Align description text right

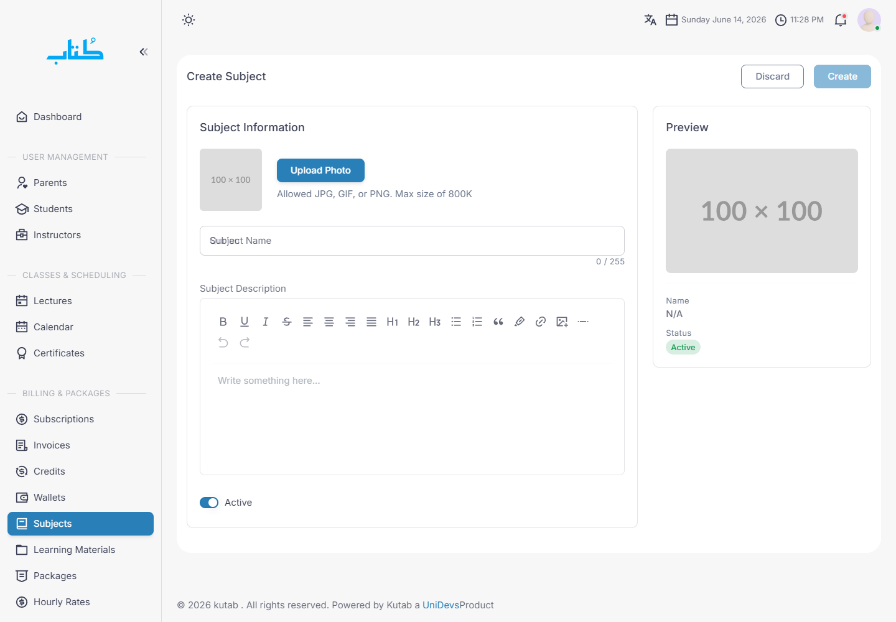coord(350,322)
